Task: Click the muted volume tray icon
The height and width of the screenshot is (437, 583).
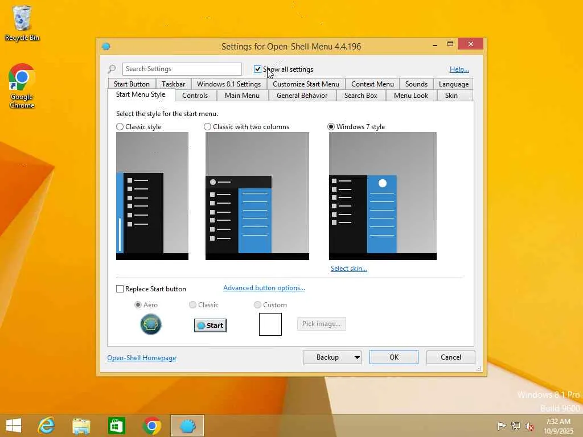Action: [529, 426]
